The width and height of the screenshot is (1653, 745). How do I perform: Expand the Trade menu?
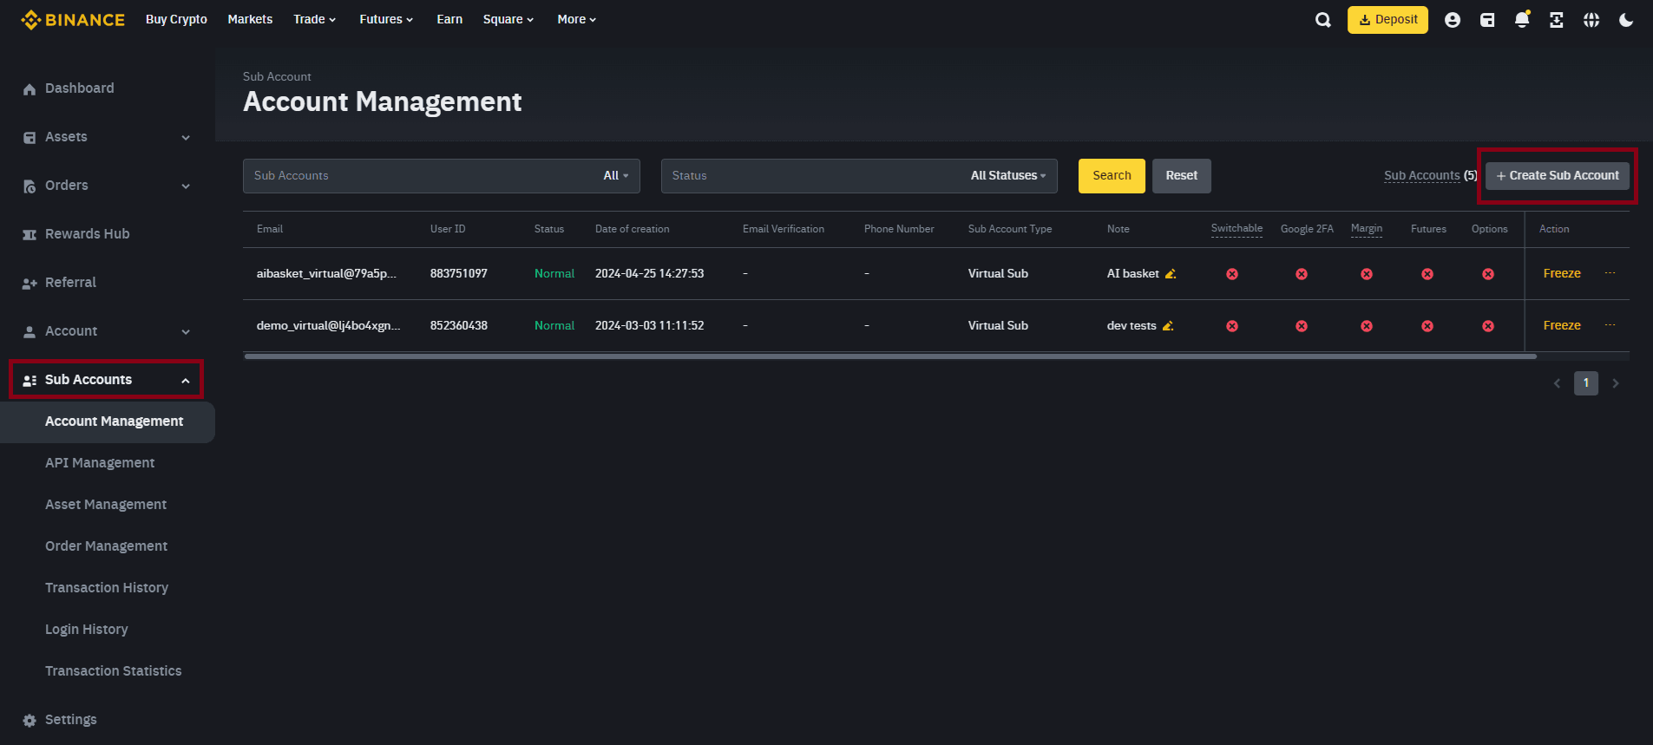tap(314, 19)
